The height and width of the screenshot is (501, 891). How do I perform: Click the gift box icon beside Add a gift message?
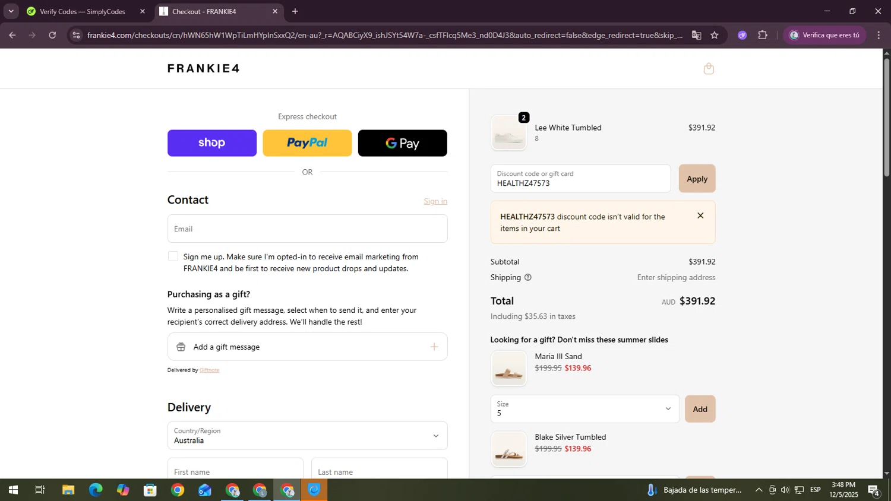tap(181, 347)
